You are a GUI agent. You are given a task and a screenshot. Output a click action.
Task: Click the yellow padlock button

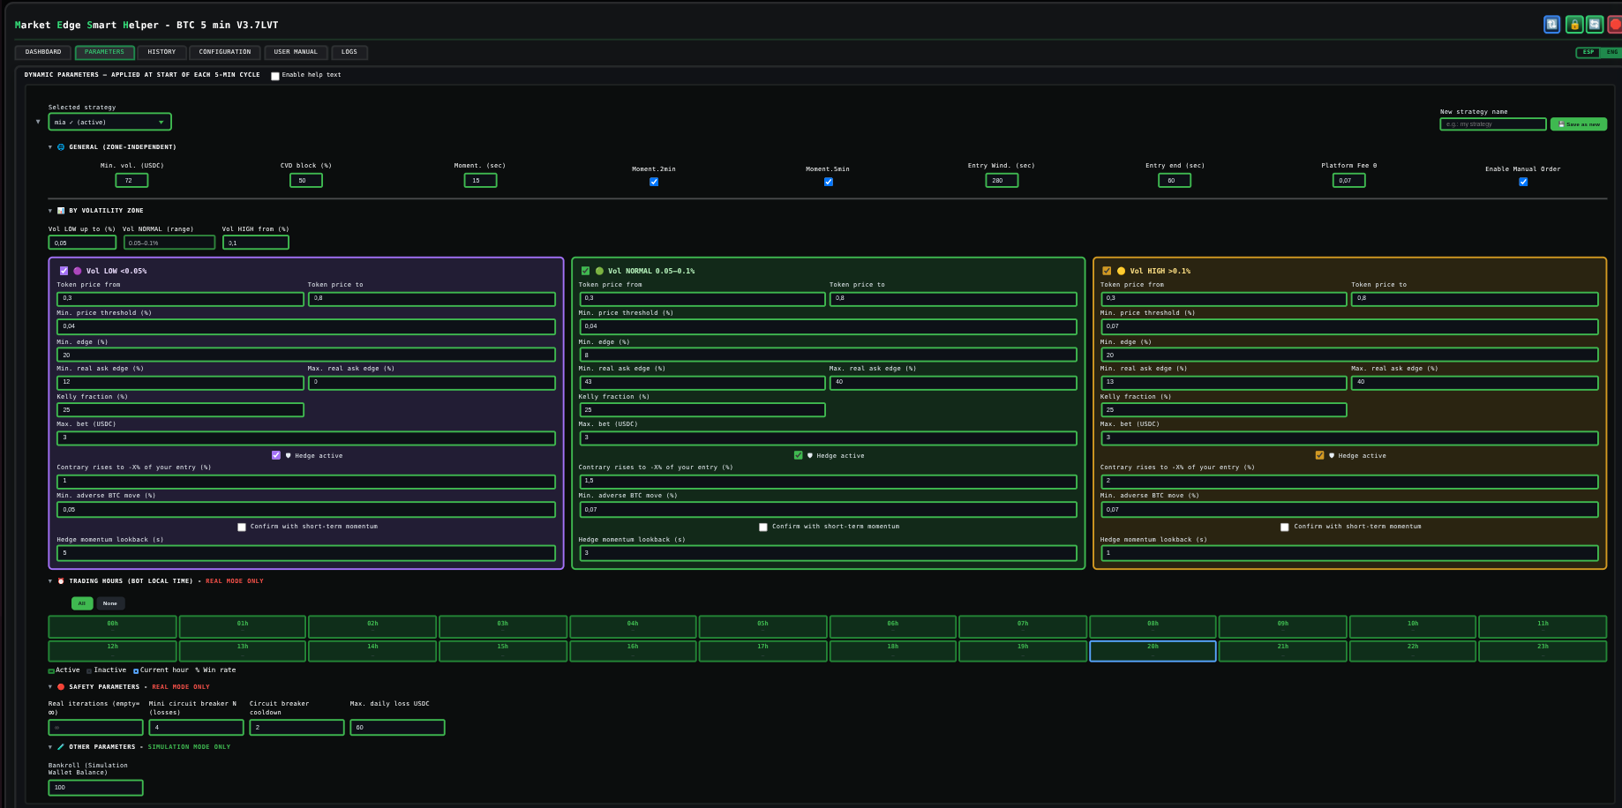[1573, 25]
